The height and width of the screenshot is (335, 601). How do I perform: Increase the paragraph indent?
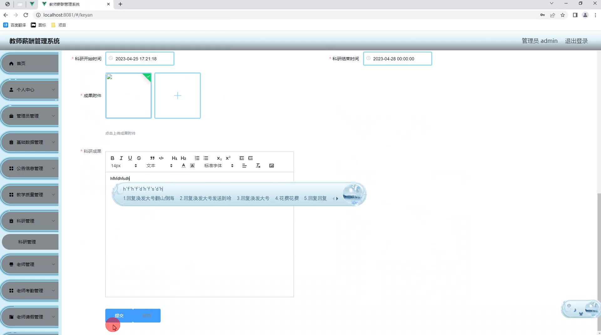250,158
